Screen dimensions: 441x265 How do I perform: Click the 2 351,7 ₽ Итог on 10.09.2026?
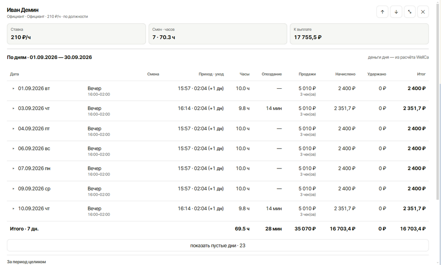[x=414, y=209]
